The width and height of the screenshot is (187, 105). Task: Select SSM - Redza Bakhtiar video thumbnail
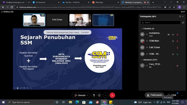[34, 20]
